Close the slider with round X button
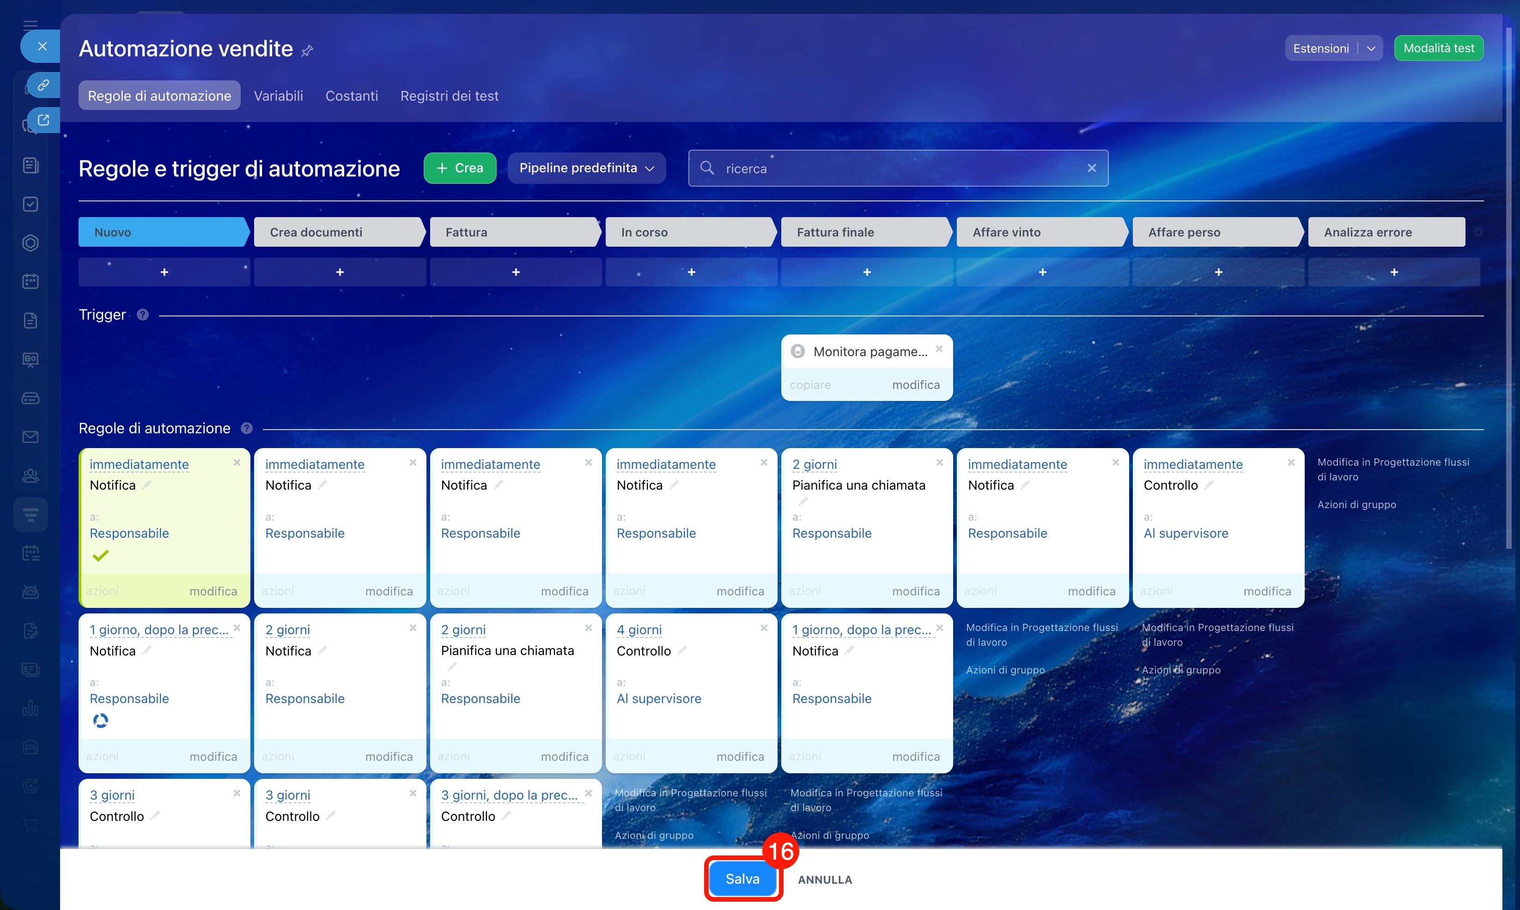 (x=42, y=46)
